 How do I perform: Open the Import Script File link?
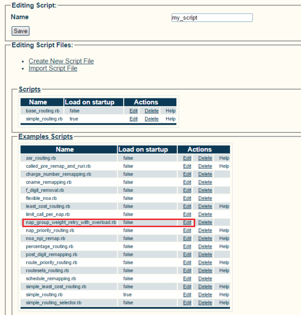[53, 68]
